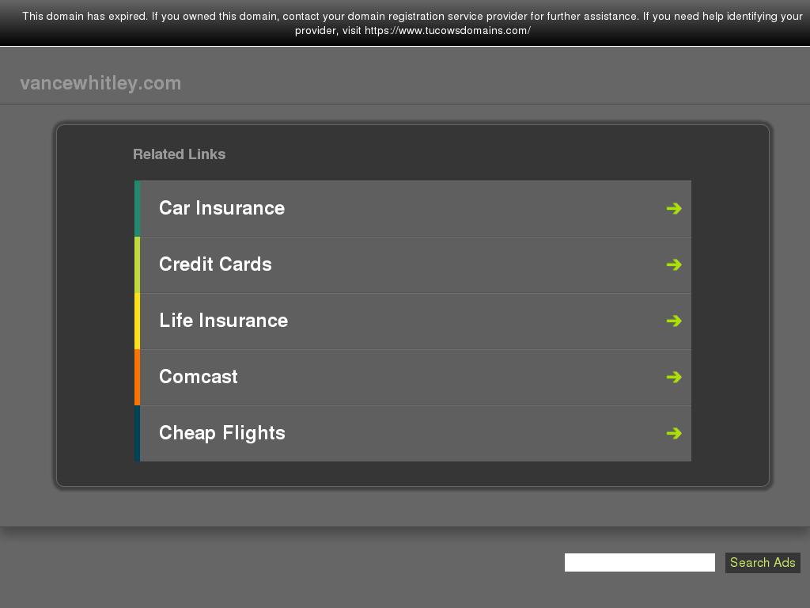
Task: Click the dark teal bar by Cheap Flights
Action: coord(137,433)
